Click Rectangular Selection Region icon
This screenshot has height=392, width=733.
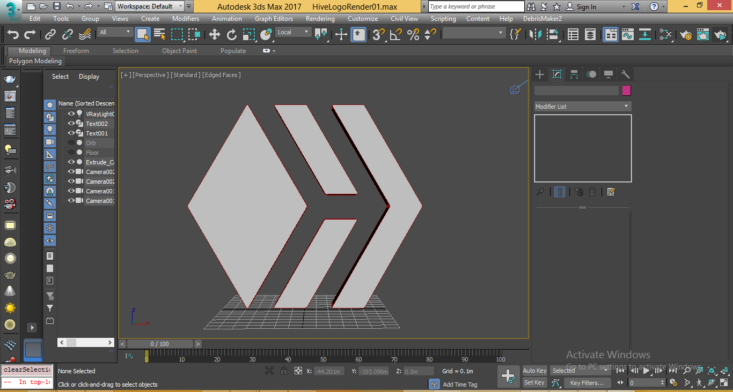(177, 35)
